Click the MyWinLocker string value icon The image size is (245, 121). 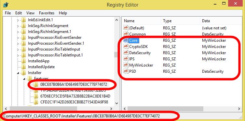126,65
